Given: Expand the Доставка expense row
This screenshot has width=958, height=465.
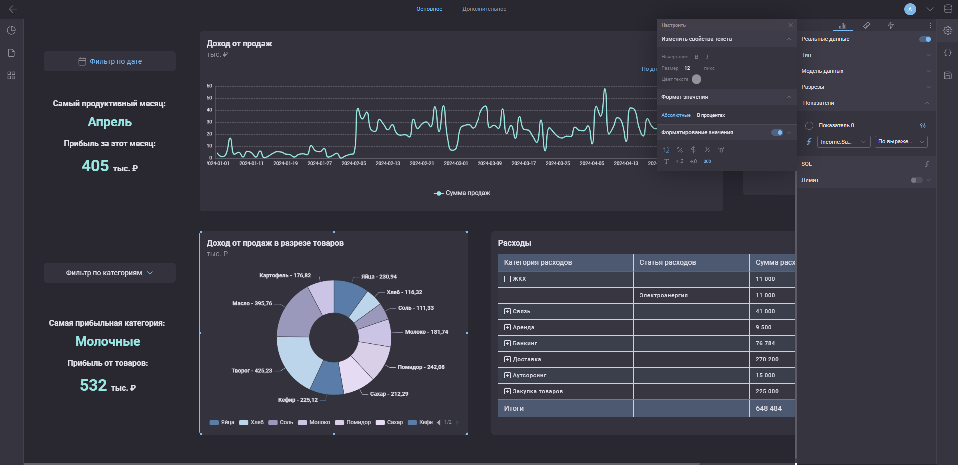Looking at the screenshot, I should 507,359.
